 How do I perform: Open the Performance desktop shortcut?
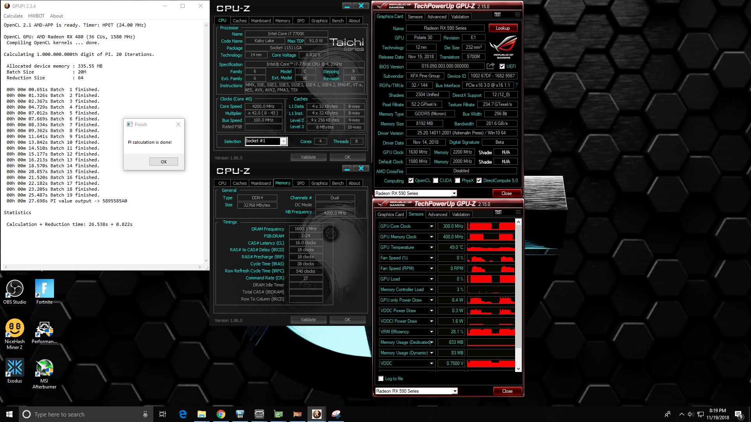pyautogui.click(x=44, y=333)
